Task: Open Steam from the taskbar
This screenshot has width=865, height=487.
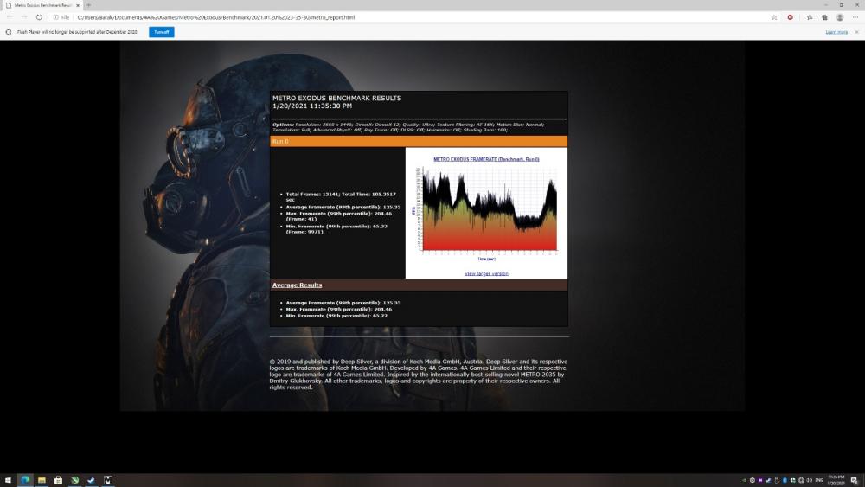Action: (x=91, y=480)
